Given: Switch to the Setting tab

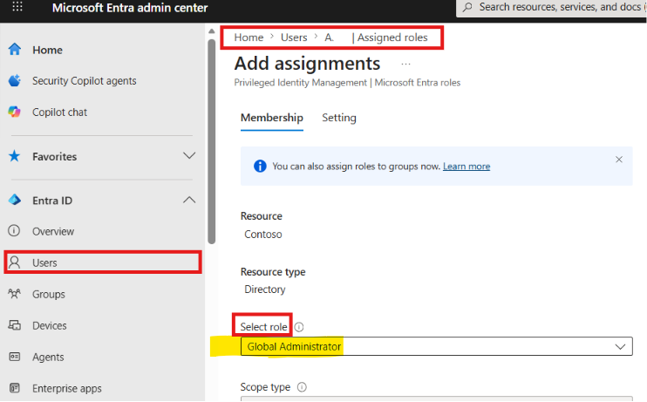Looking at the screenshot, I should [x=339, y=118].
